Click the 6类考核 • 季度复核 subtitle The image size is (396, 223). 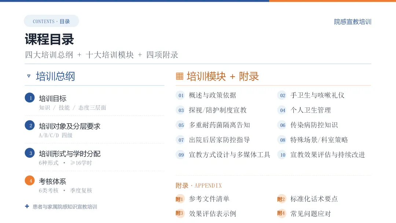coord(65,190)
